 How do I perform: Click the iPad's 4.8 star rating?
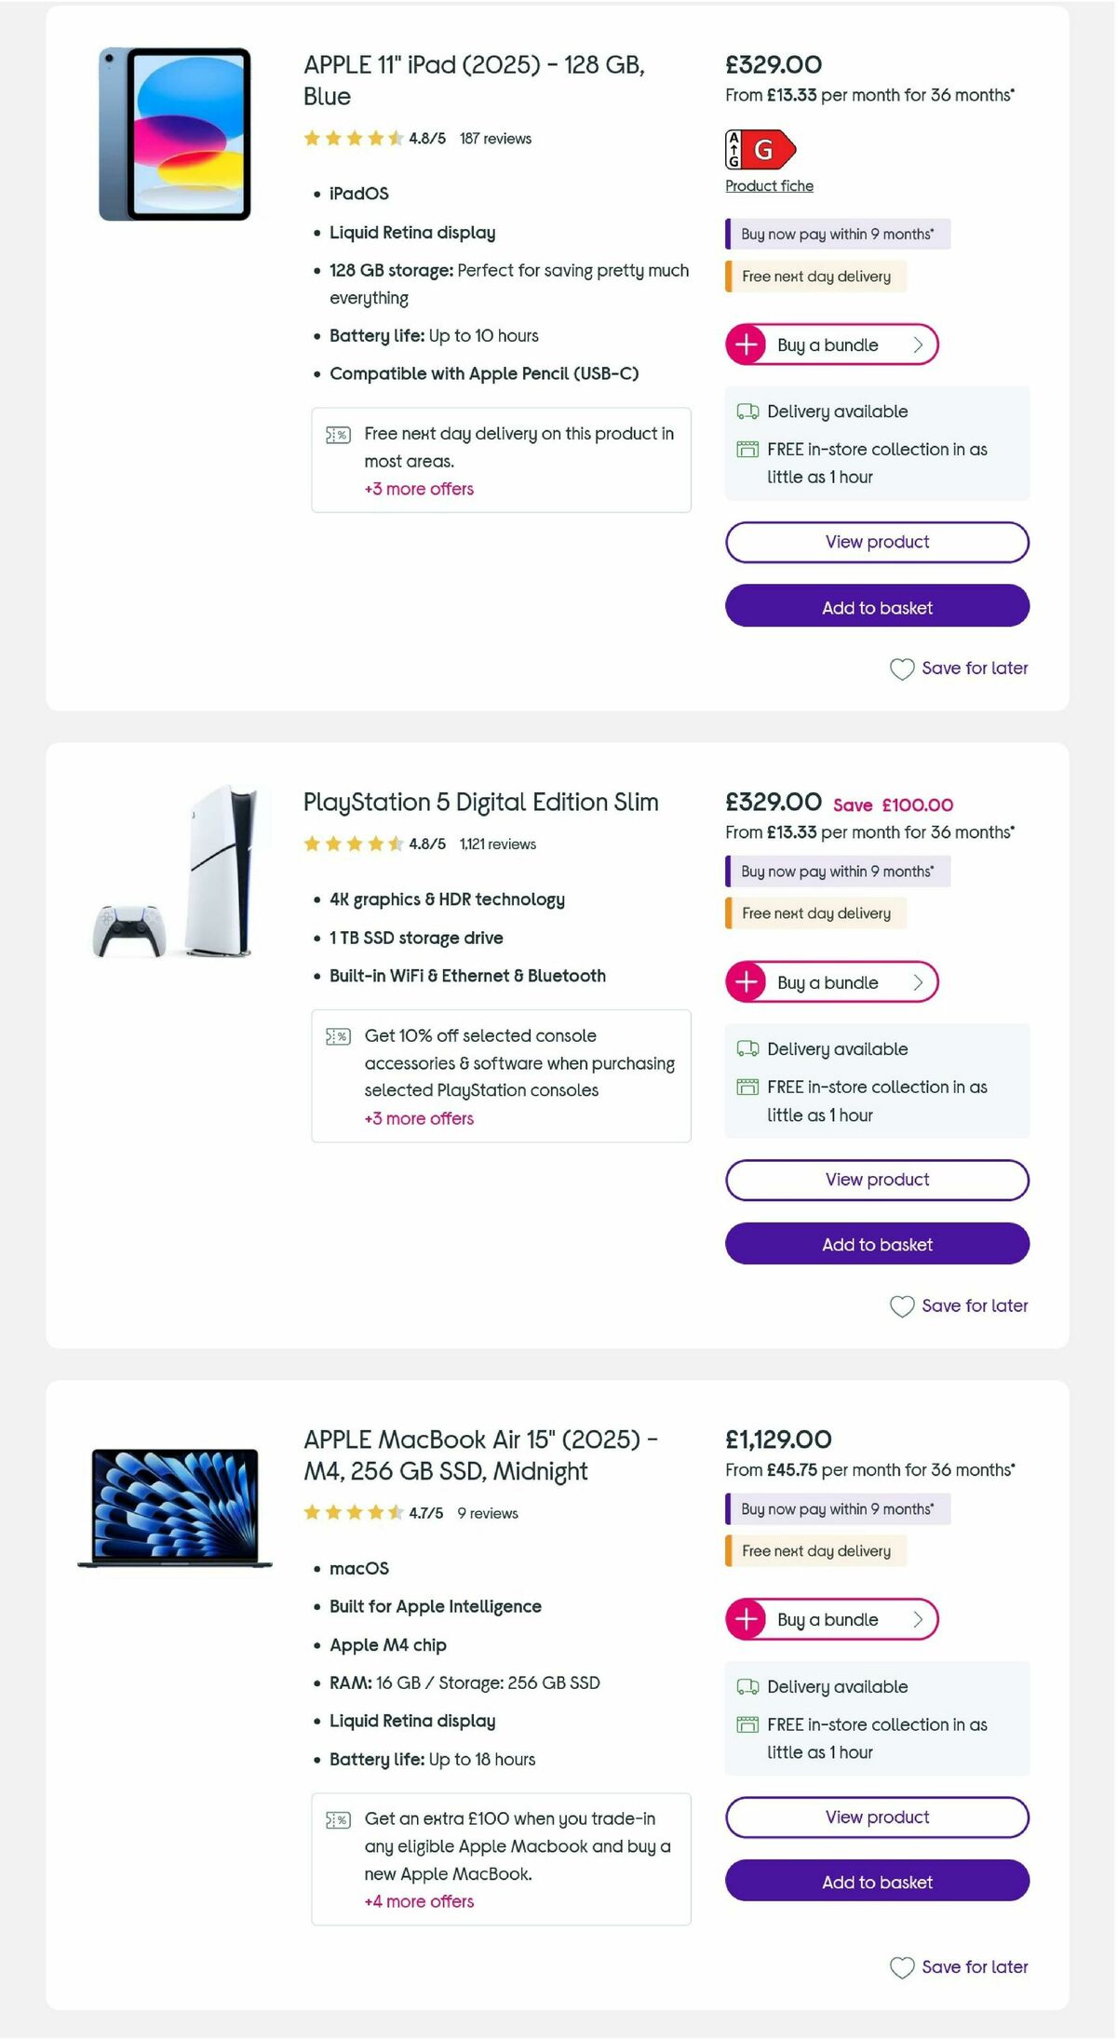pyautogui.click(x=355, y=138)
